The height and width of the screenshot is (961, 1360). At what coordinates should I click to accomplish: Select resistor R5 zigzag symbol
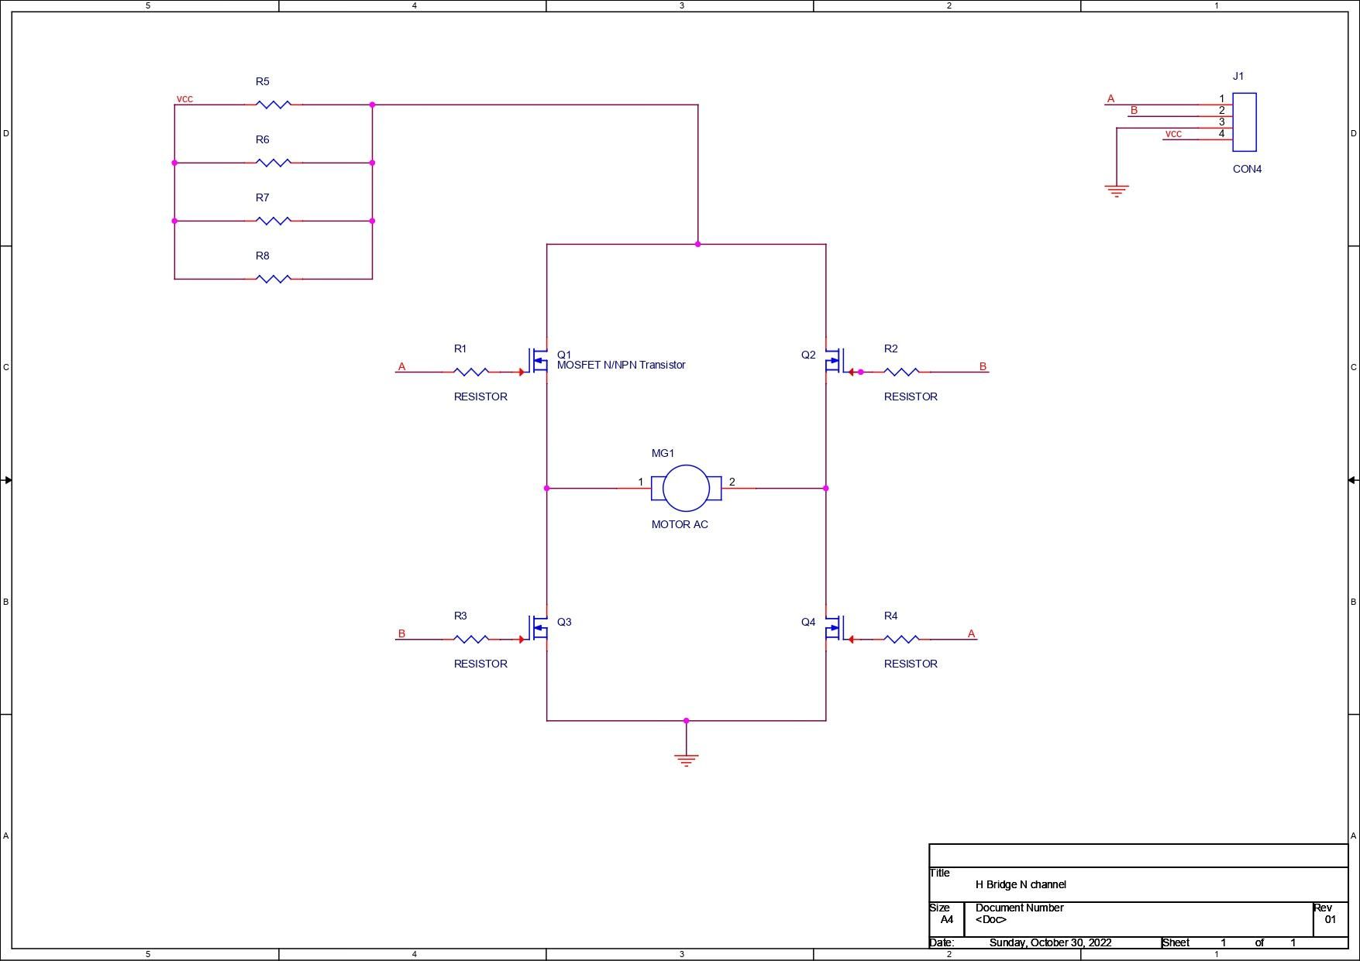pos(274,105)
